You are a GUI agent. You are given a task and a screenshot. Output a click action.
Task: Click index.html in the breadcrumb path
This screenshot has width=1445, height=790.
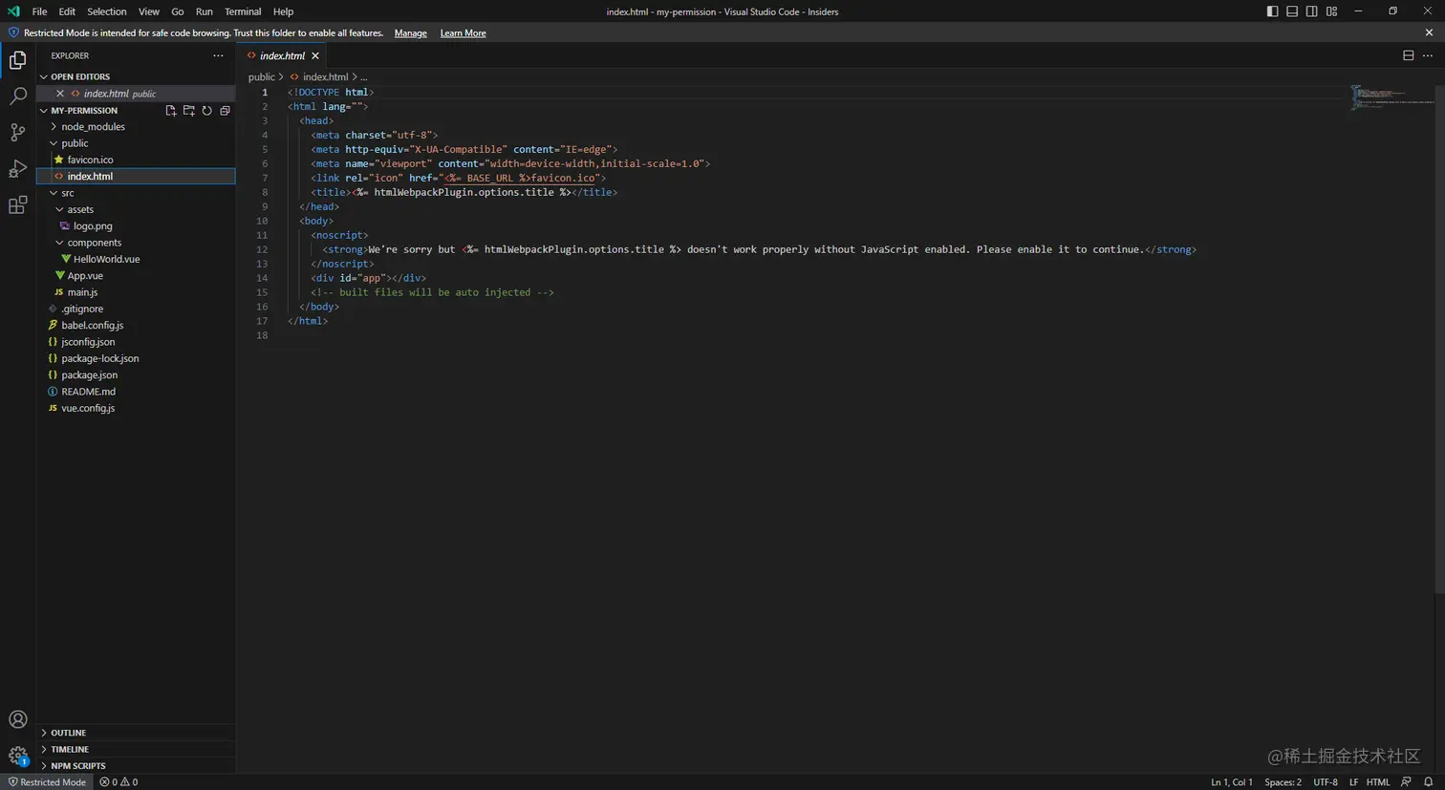[325, 77]
